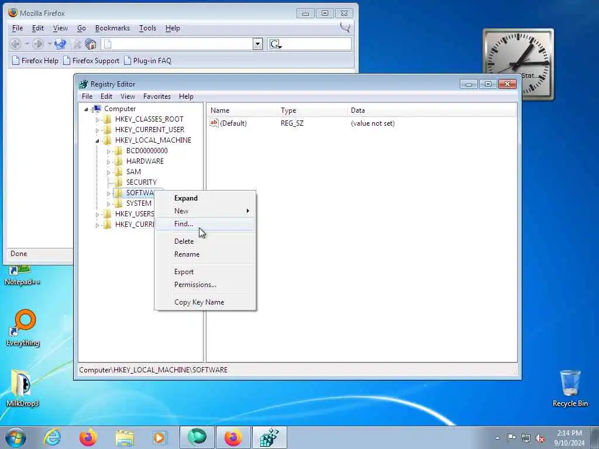Click the Firefox Home icon

click(91, 44)
